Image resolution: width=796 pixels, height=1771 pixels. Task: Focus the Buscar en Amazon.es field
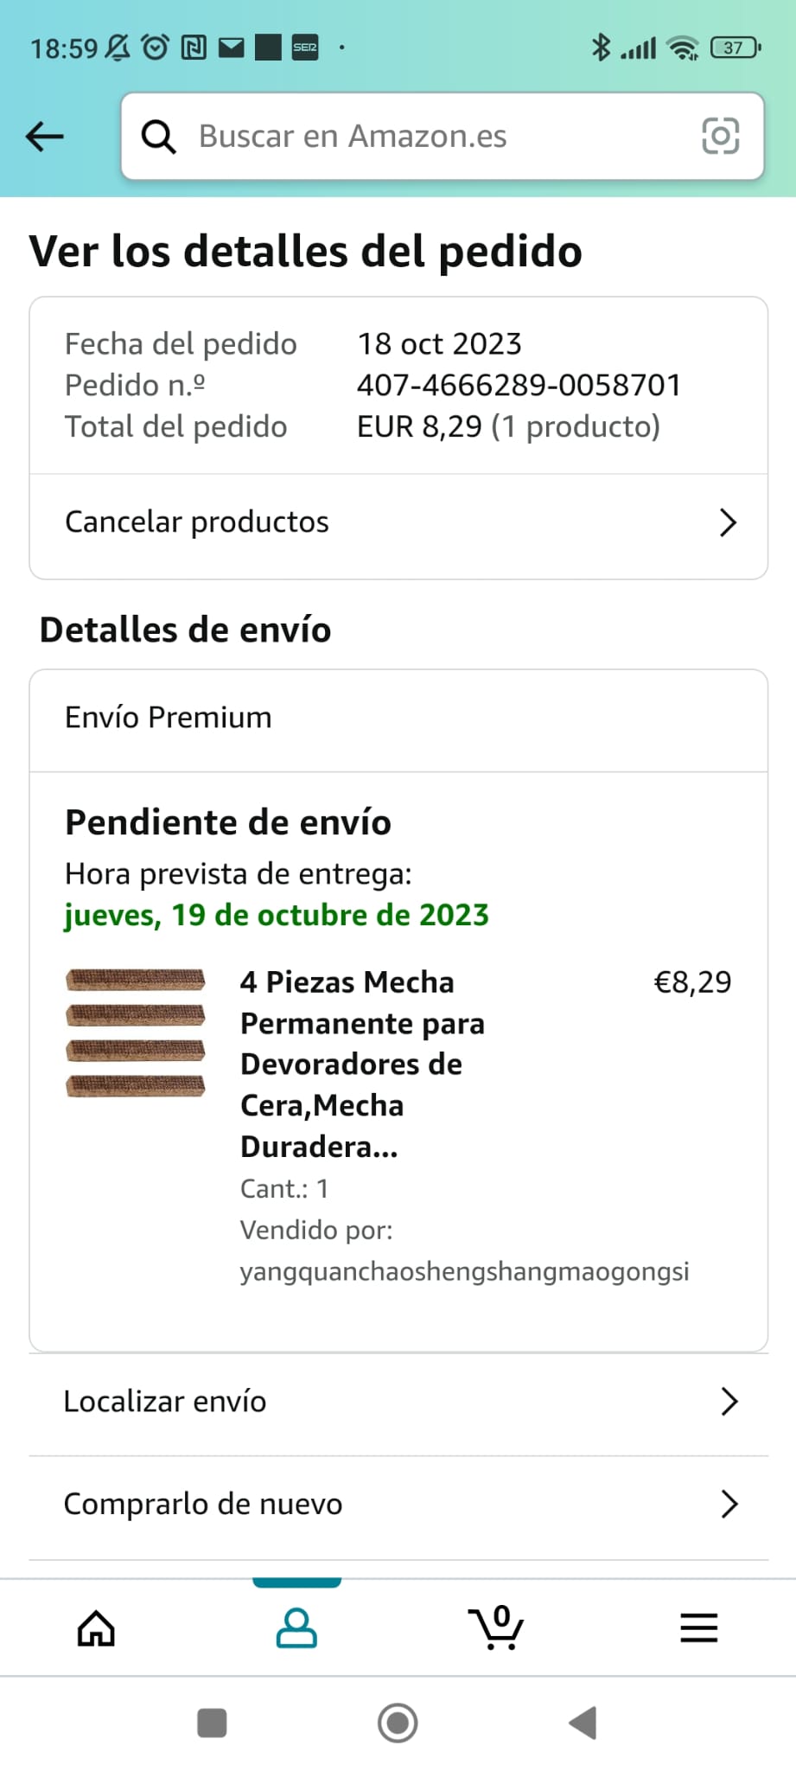[432, 137]
